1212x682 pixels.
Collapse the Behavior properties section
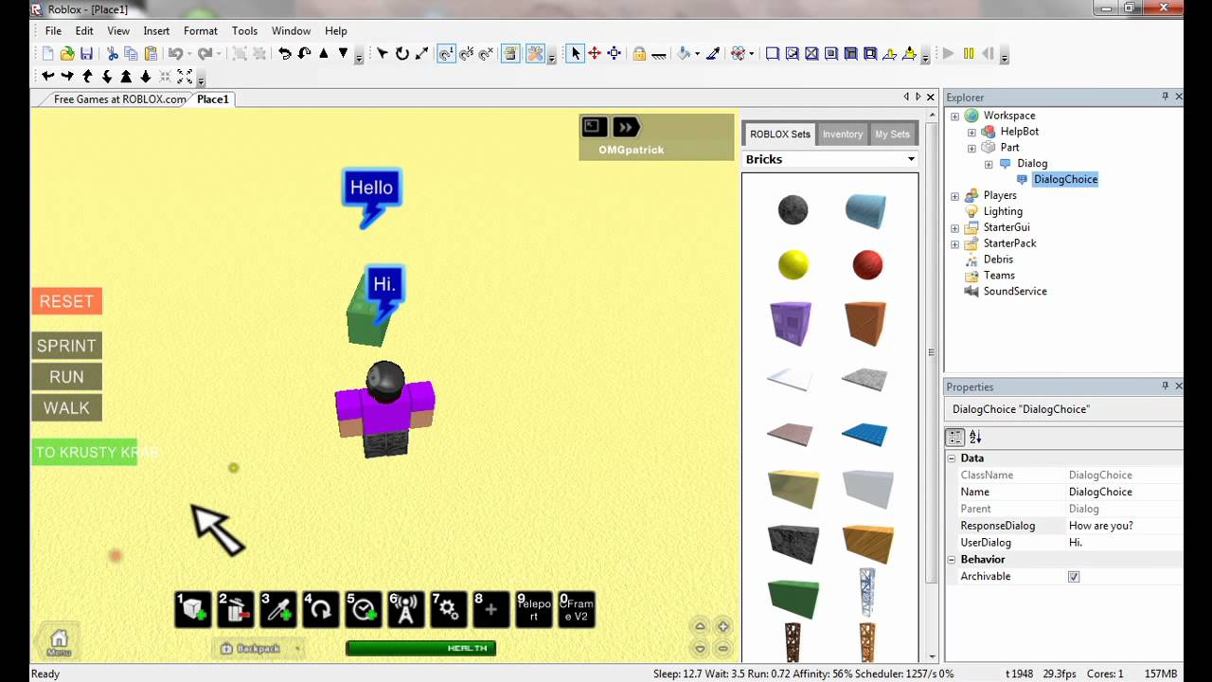pos(952,560)
